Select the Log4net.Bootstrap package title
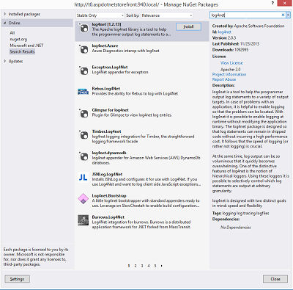Screen dimensions: 293x290 [x=109, y=195]
